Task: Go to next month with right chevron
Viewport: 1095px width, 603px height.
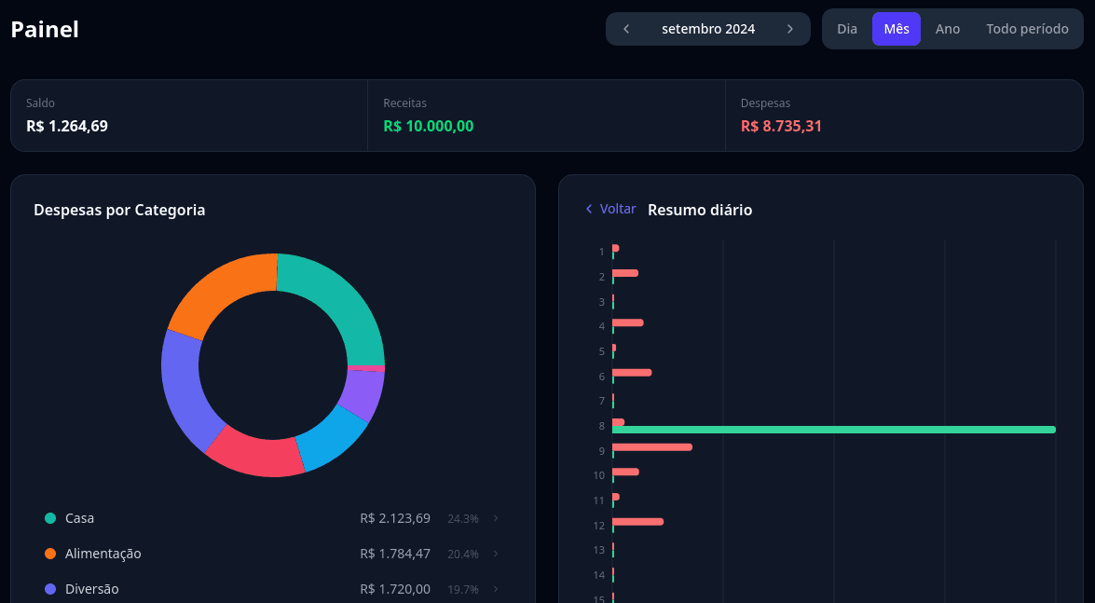Action: coord(790,29)
